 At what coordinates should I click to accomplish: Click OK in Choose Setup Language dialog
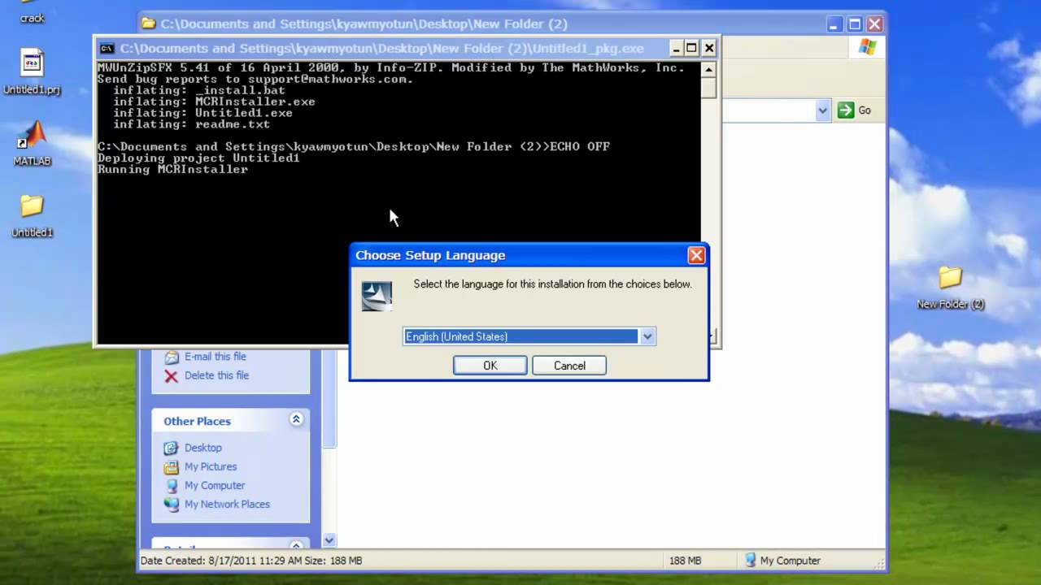(490, 366)
